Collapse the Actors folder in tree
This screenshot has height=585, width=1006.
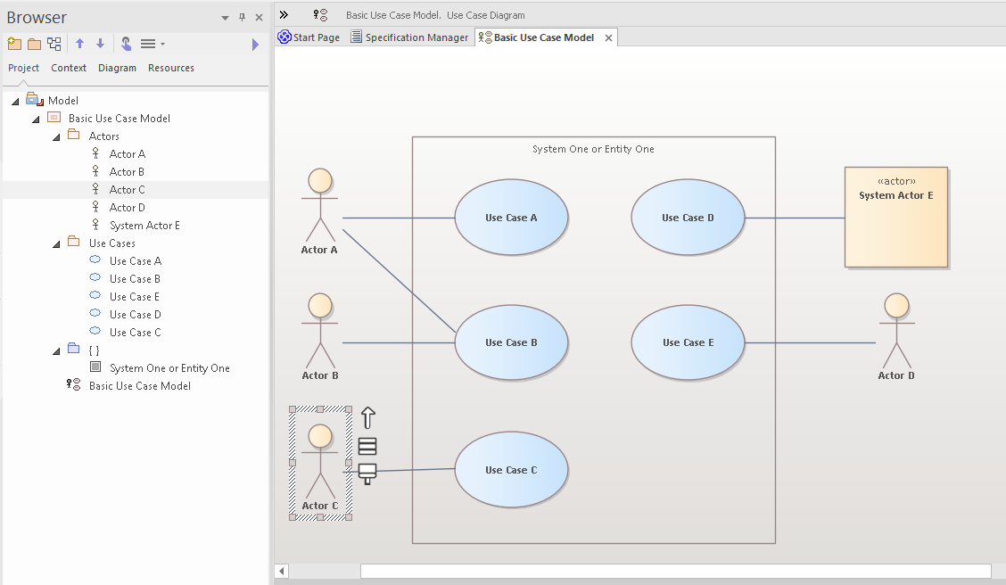(55, 136)
